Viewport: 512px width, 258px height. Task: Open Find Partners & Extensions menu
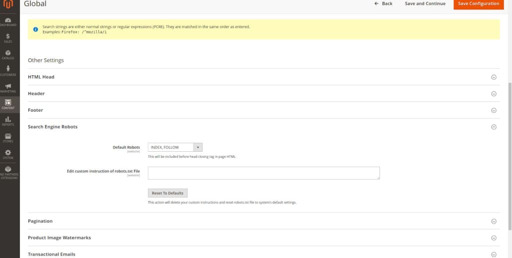[x=8, y=173]
